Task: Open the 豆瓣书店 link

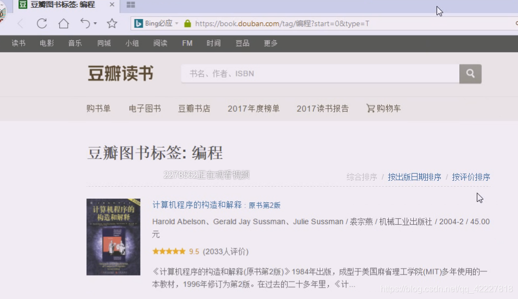Action: click(194, 109)
